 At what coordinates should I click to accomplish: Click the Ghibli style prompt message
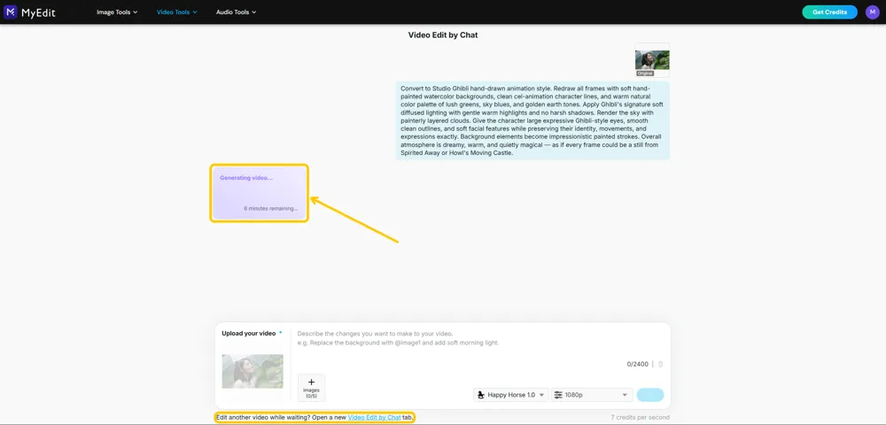click(x=532, y=120)
